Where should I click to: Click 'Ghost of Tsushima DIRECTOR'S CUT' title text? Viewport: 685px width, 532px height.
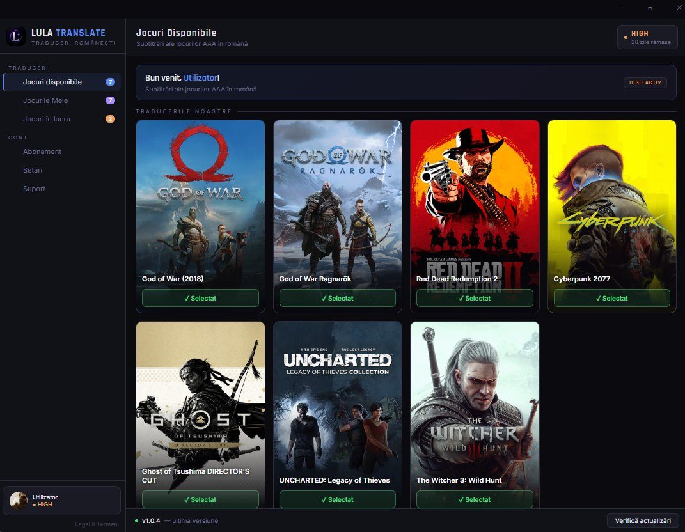click(x=196, y=476)
